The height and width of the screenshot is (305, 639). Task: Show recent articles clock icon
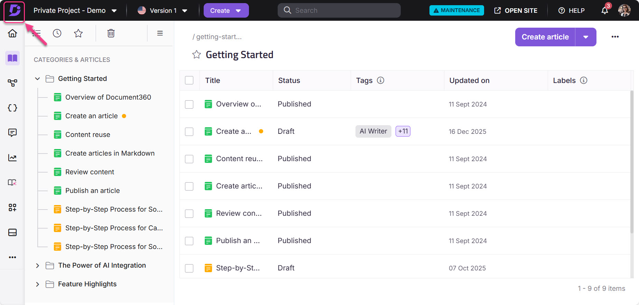coord(57,33)
